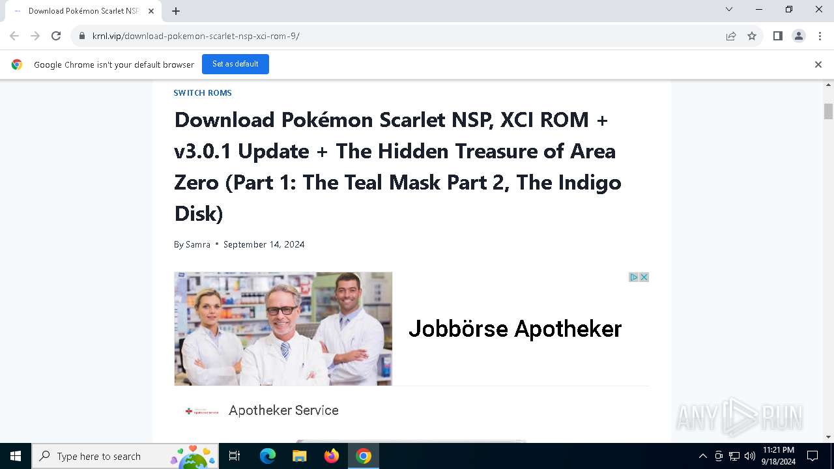Click the page scrollbar thumb

(x=829, y=111)
